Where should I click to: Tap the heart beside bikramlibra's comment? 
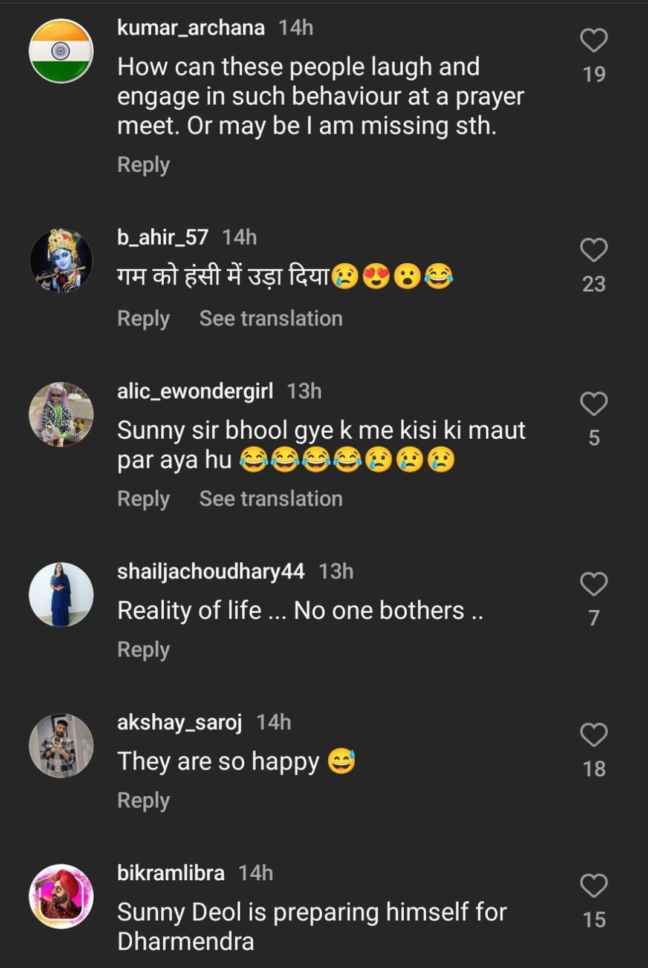(x=594, y=886)
